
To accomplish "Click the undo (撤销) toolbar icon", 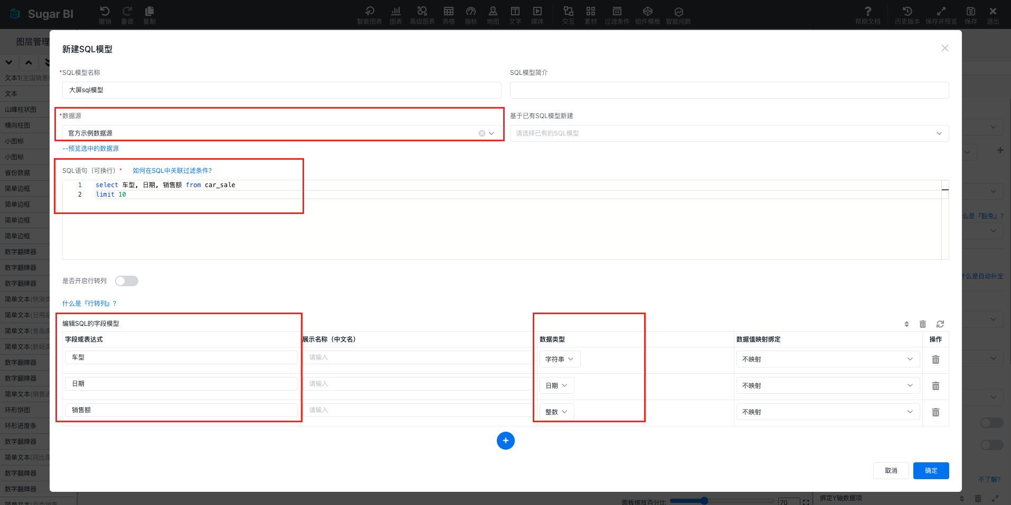I will (x=105, y=15).
